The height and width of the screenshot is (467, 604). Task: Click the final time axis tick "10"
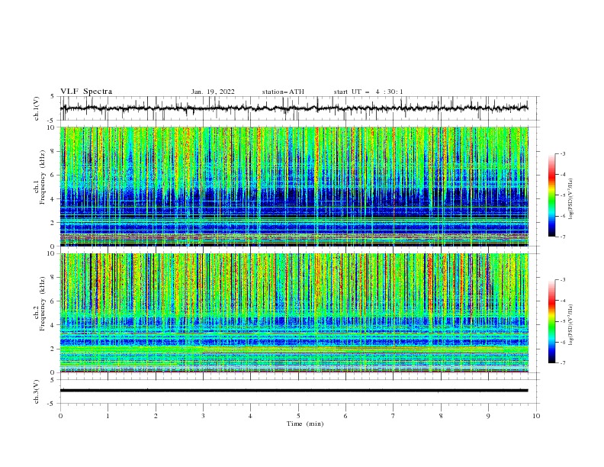pos(536,416)
